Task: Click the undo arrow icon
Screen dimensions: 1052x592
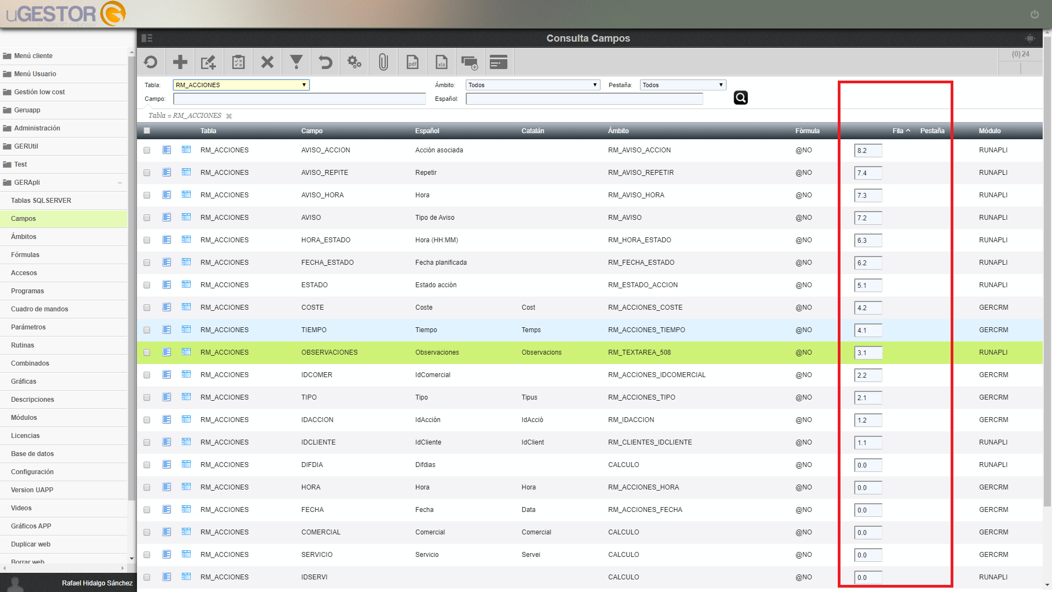Action: (325, 62)
